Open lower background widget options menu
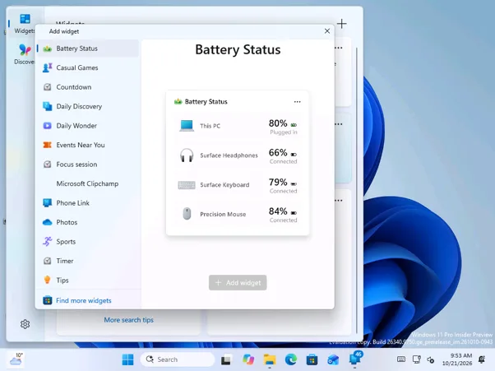 (339, 201)
